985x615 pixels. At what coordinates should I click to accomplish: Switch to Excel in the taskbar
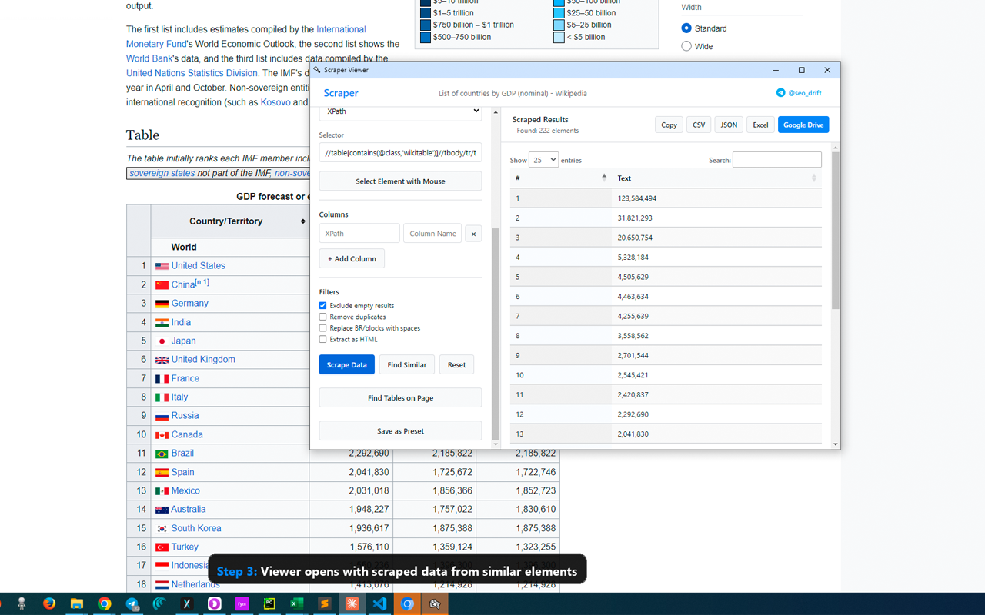point(297,603)
